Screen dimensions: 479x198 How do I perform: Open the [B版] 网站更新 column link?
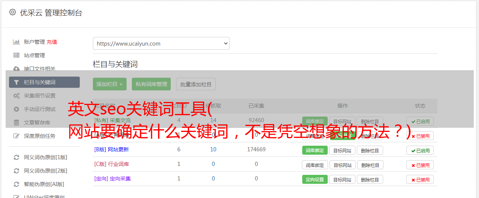112,149
